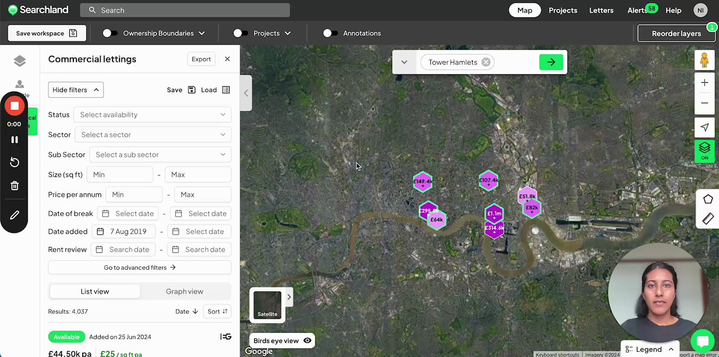Click the Save filters disk icon

click(x=192, y=90)
